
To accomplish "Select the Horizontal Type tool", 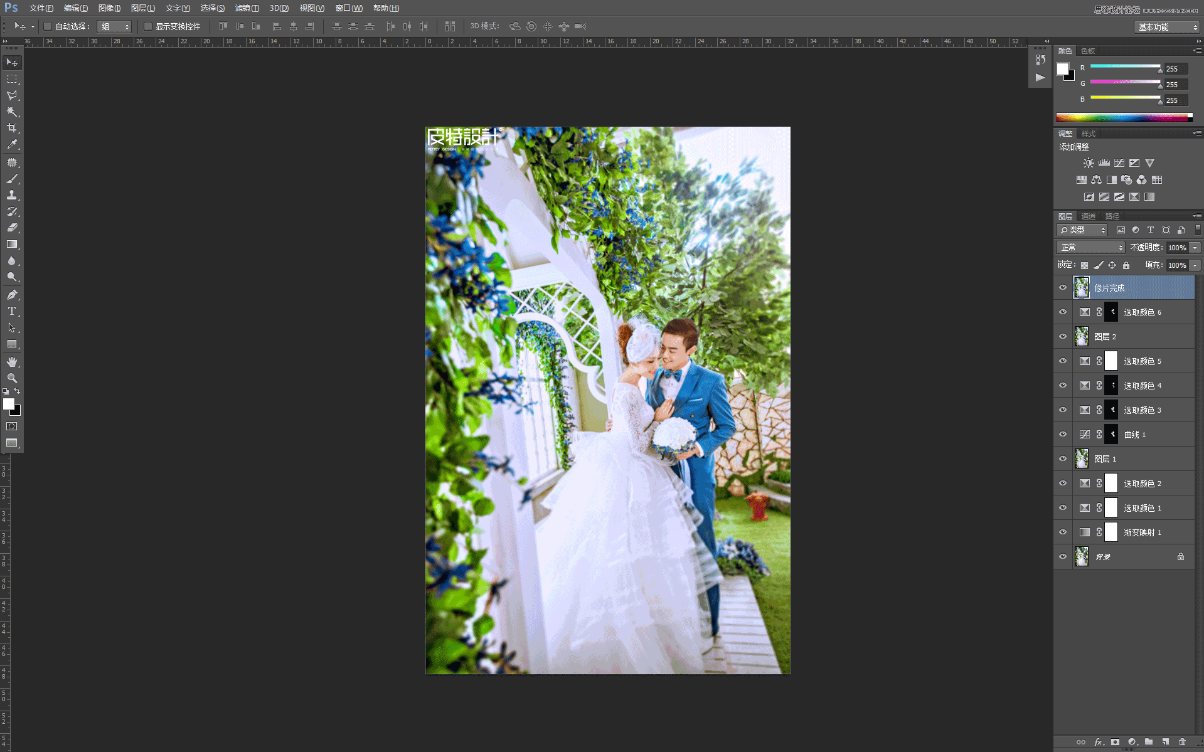I will [13, 311].
